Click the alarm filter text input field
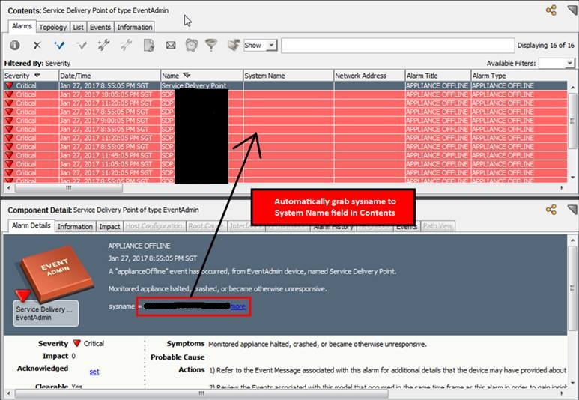The width and height of the screenshot is (579, 400). click(x=398, y=46)
